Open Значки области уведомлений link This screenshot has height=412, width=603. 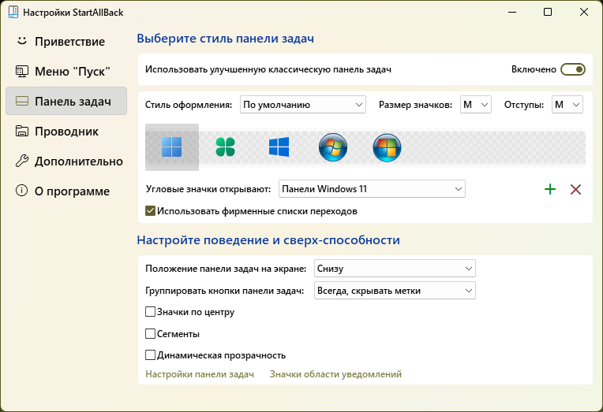point(335,374)
